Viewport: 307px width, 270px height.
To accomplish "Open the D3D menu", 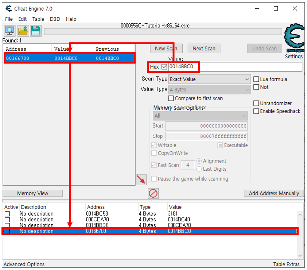I will pyautogui.click(x=55, y=19).
